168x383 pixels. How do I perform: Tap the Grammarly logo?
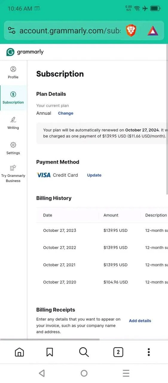(25, 52)
